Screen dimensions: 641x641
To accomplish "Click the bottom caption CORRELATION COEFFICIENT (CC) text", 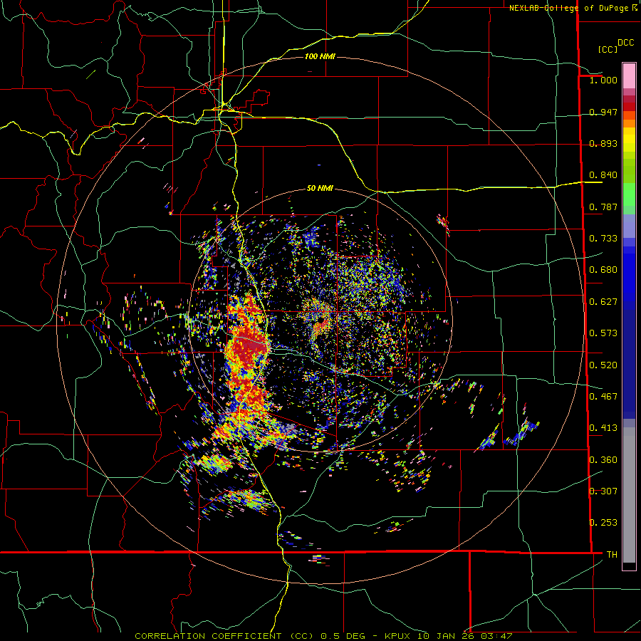I will (x=224, y=636).
